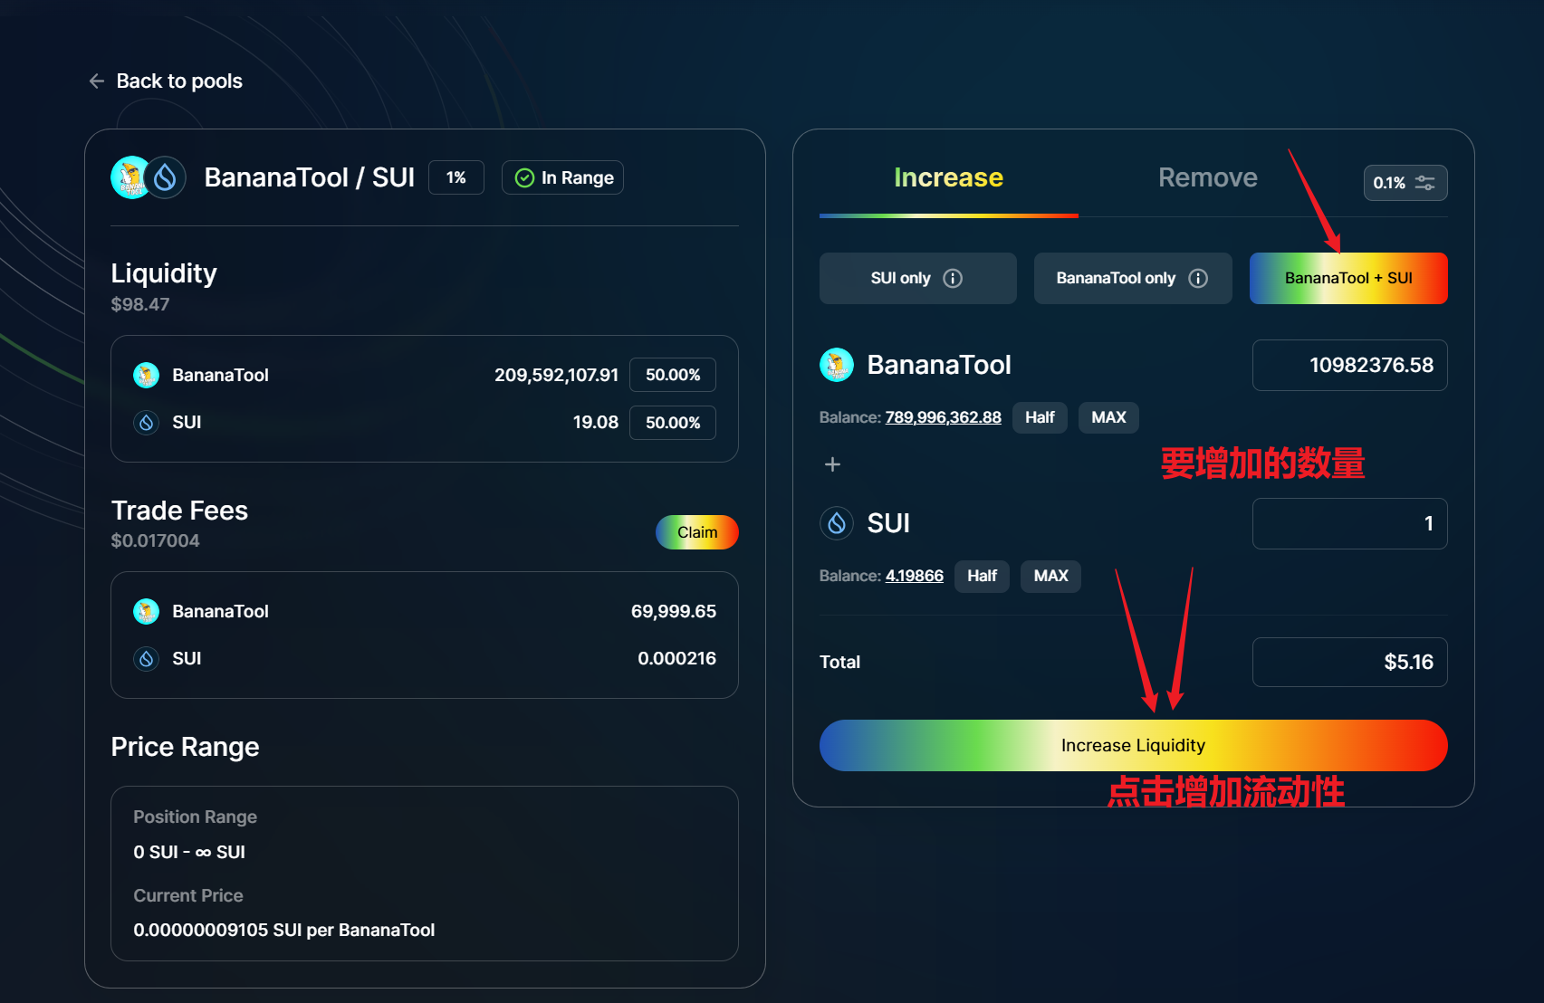The height and width of the screenshot is (1003, 1544).
Task: Click the 1% fee tier badge
Action: 456,178
